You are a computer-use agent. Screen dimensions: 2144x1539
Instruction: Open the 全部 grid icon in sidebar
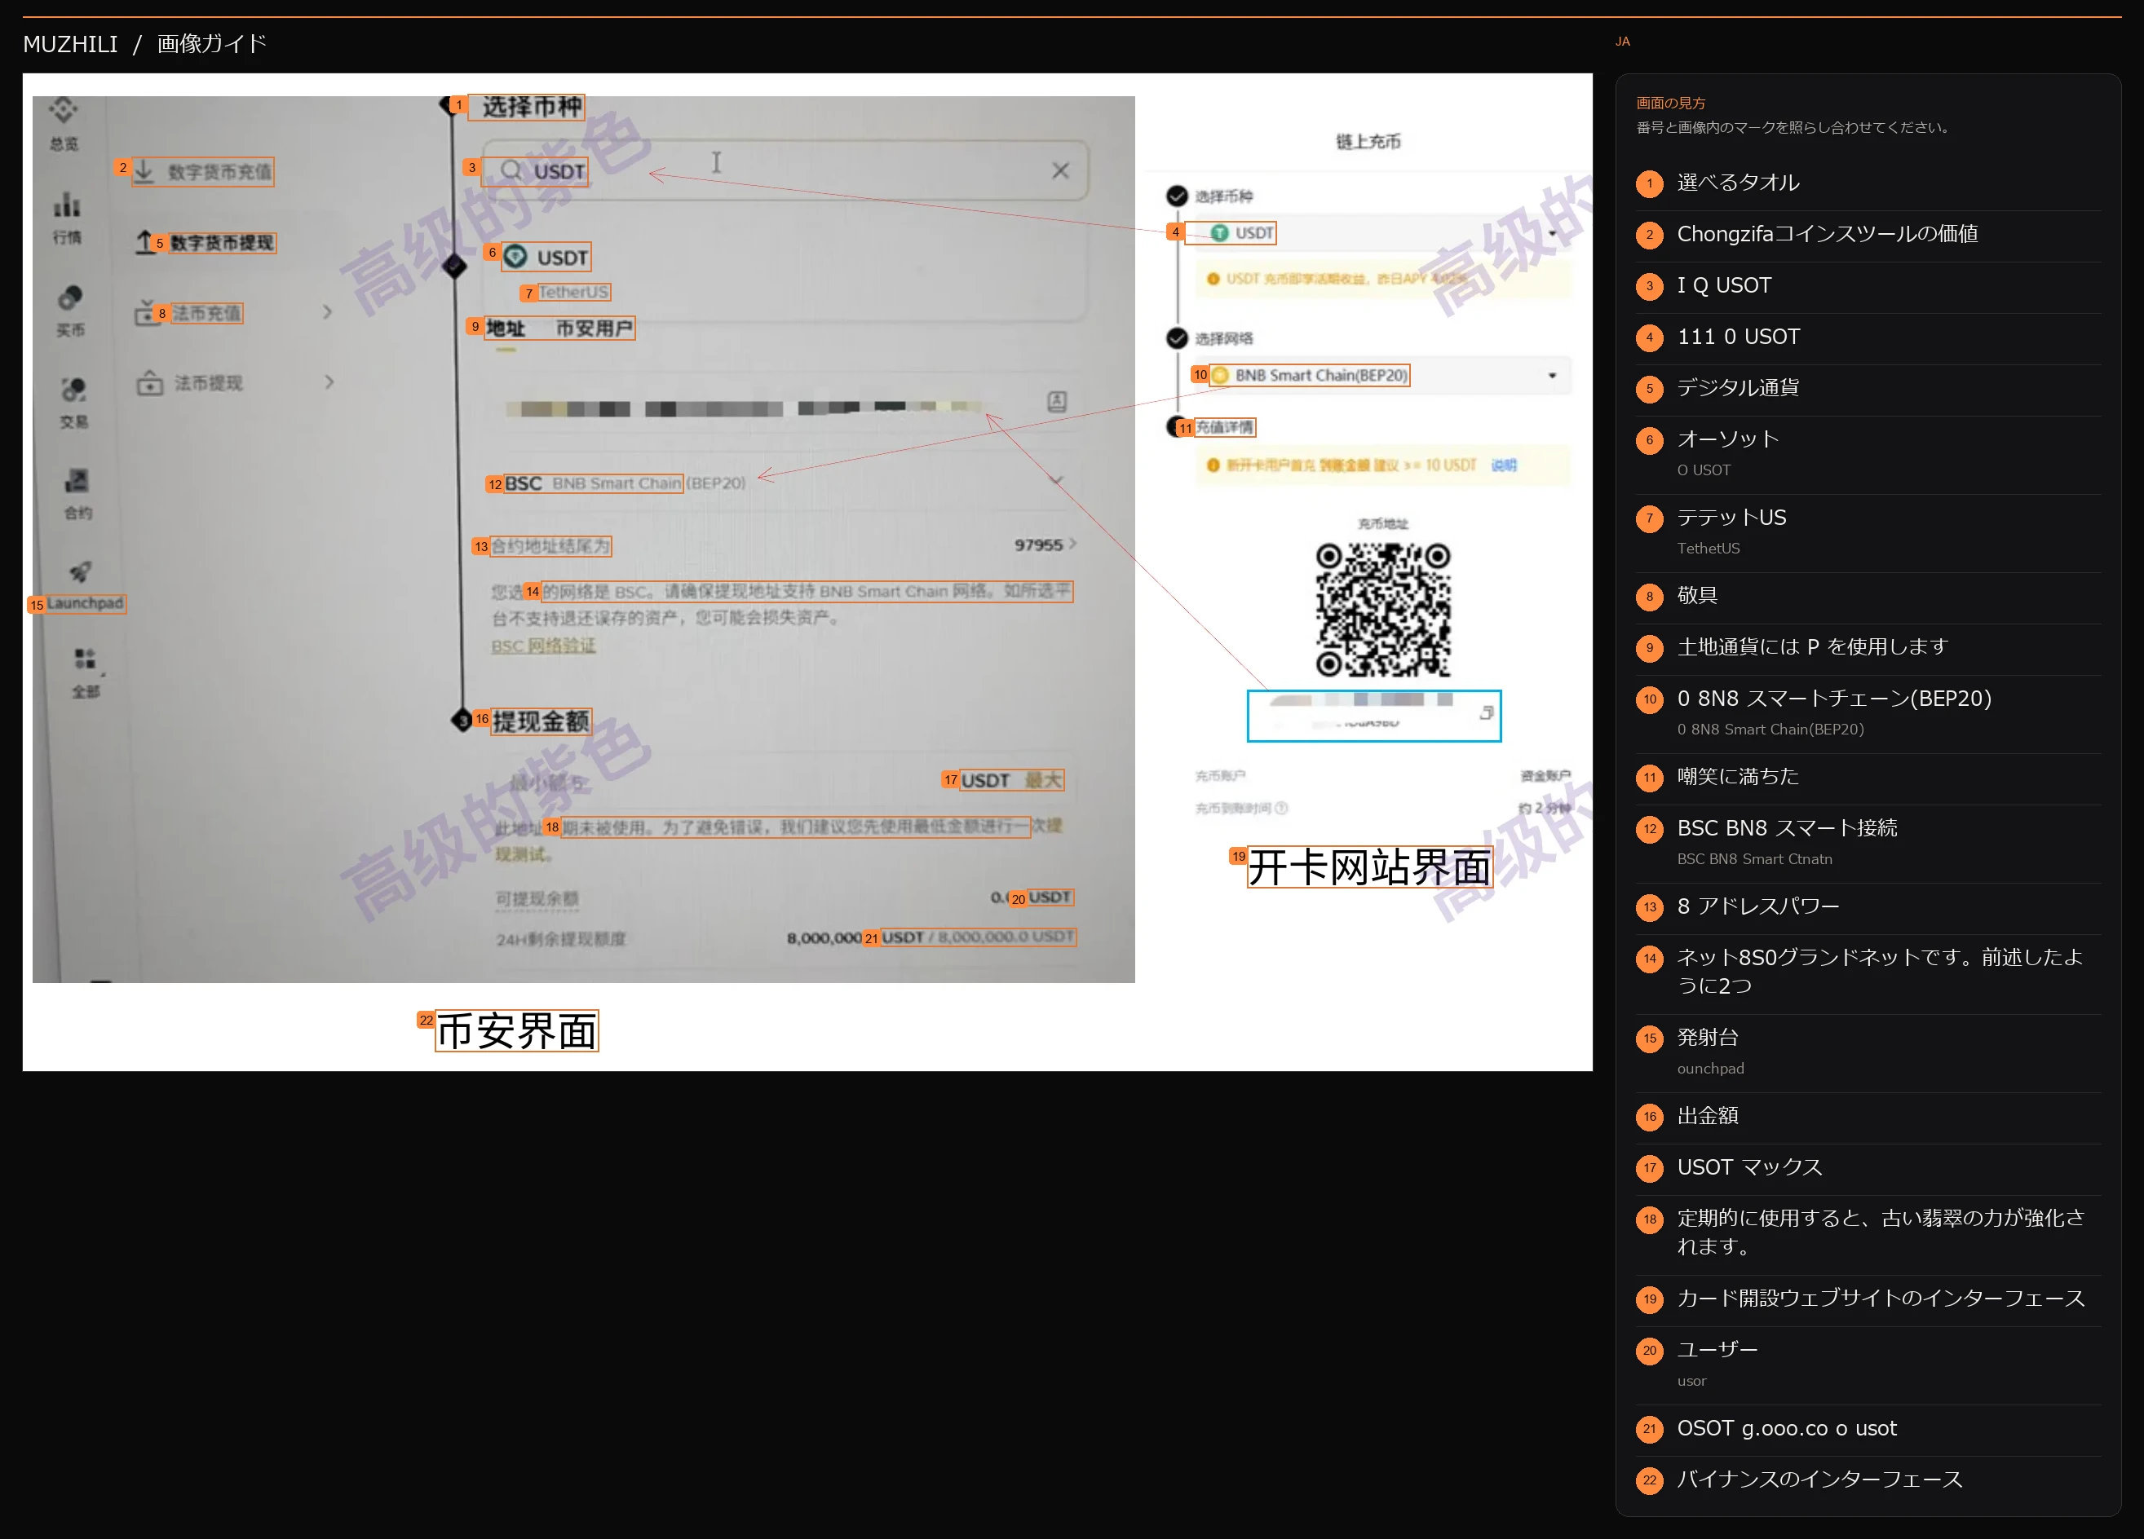click(x=85, y=659)
